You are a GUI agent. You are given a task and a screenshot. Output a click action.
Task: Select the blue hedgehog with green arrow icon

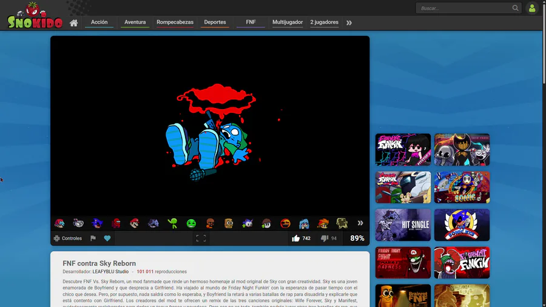[x=248, y=223]
